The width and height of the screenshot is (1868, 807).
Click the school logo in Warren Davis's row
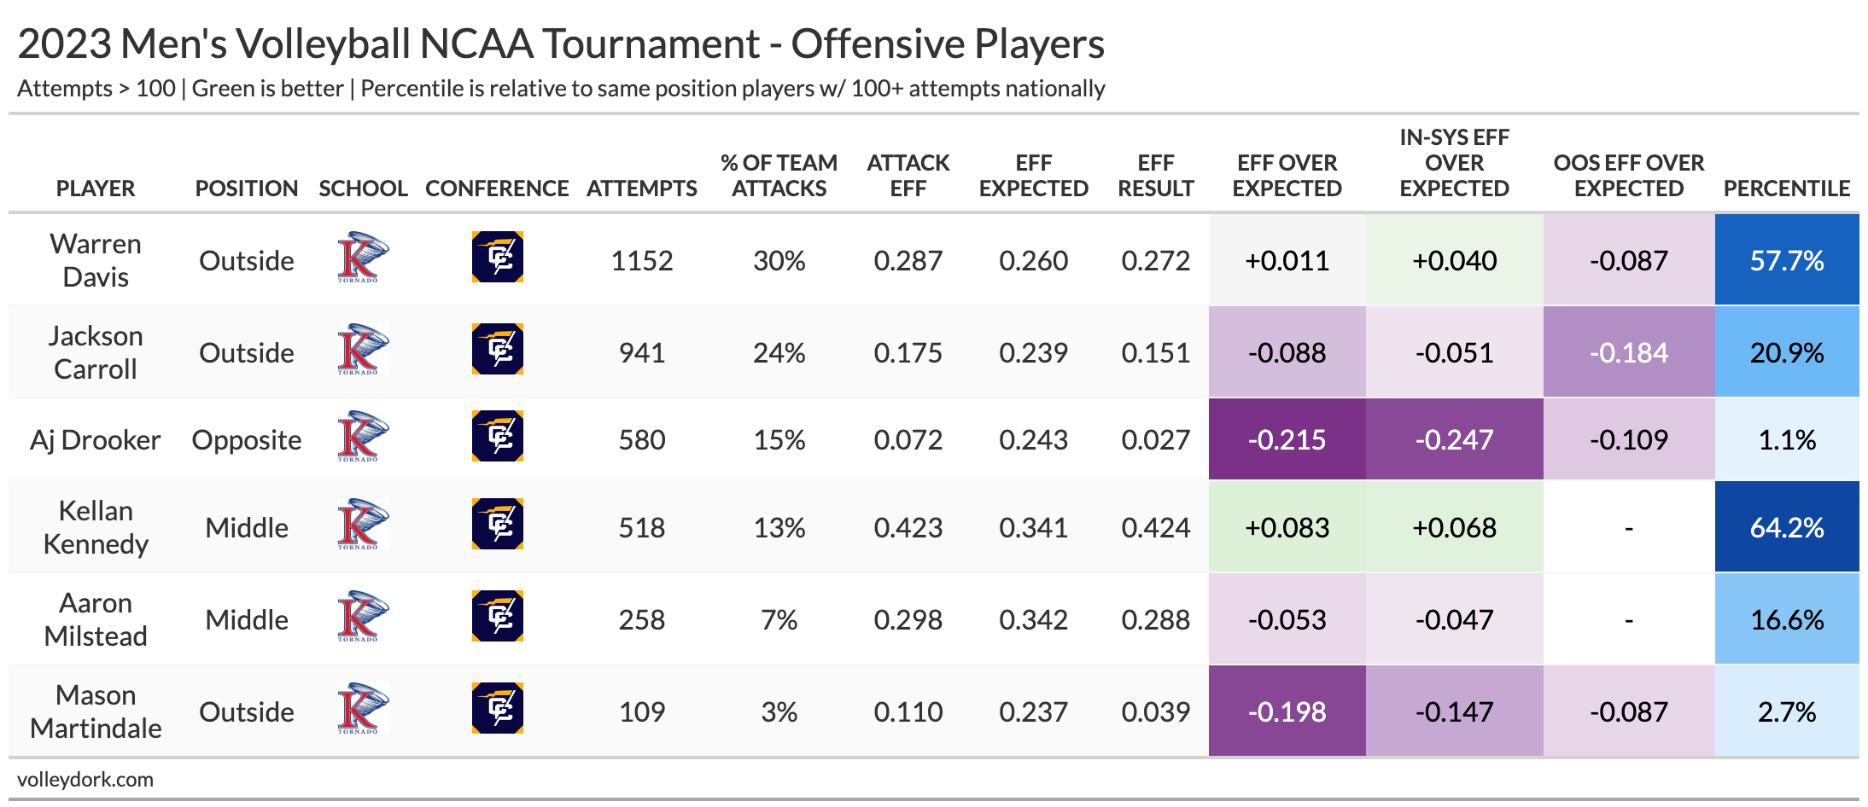363,258
